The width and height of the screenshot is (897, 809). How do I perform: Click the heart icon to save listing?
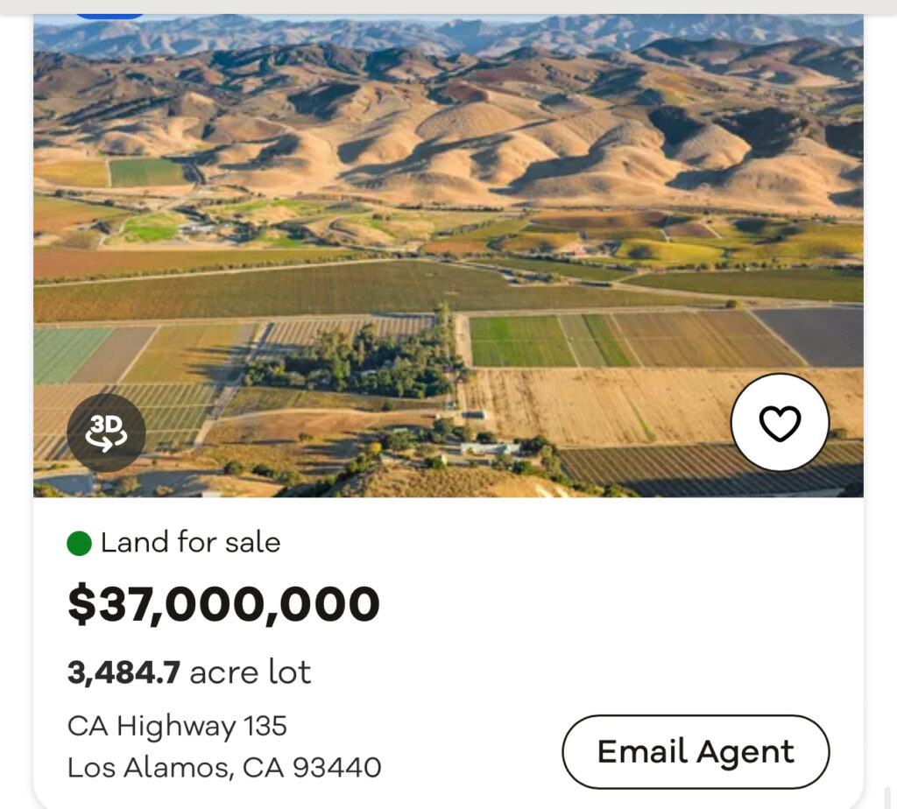tap(780, 423)
